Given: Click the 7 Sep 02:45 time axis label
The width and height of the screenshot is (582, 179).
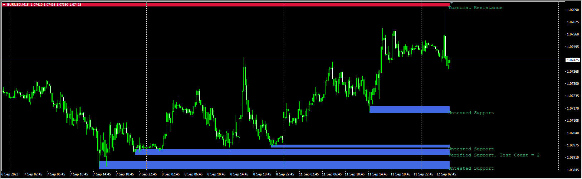Looking at the screenshot, I should (33, 174).
